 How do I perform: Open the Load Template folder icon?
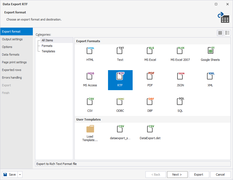point(90,129)
